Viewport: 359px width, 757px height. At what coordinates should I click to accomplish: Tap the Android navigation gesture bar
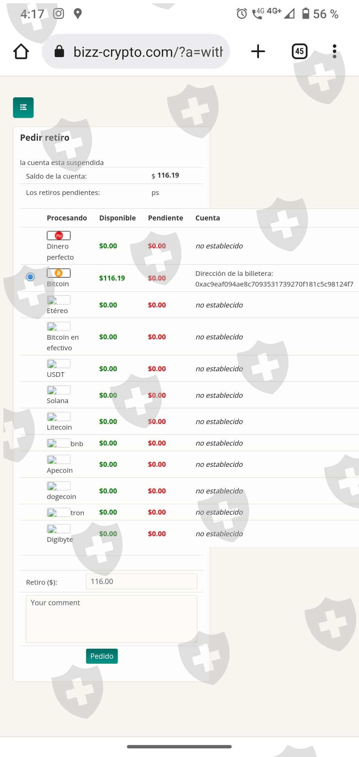[x=179, y=747]
